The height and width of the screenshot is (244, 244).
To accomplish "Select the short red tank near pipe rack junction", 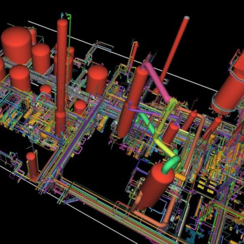I will 80,107.
